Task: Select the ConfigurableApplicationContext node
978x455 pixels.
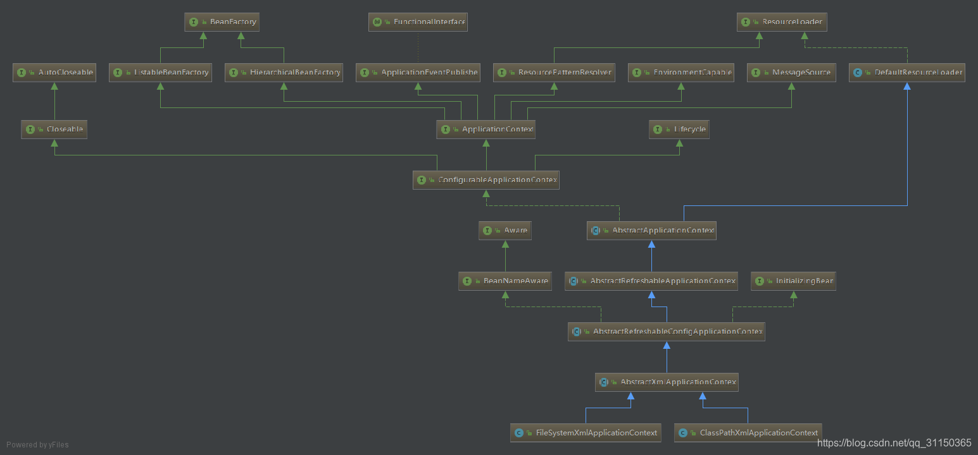Action: [486, 180]
